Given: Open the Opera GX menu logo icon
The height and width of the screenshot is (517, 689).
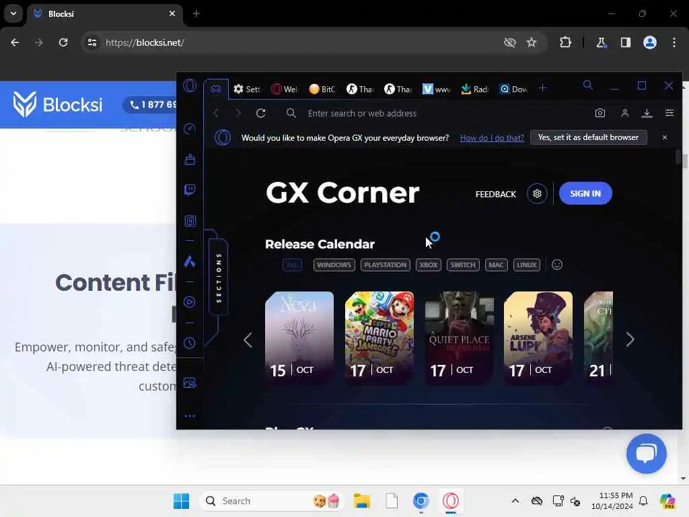Looking at the screenshot, I should pos(190,85).
